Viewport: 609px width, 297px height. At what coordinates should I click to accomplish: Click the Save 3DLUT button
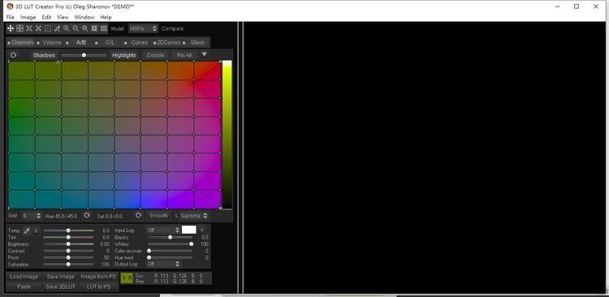[x=60, y=286]
